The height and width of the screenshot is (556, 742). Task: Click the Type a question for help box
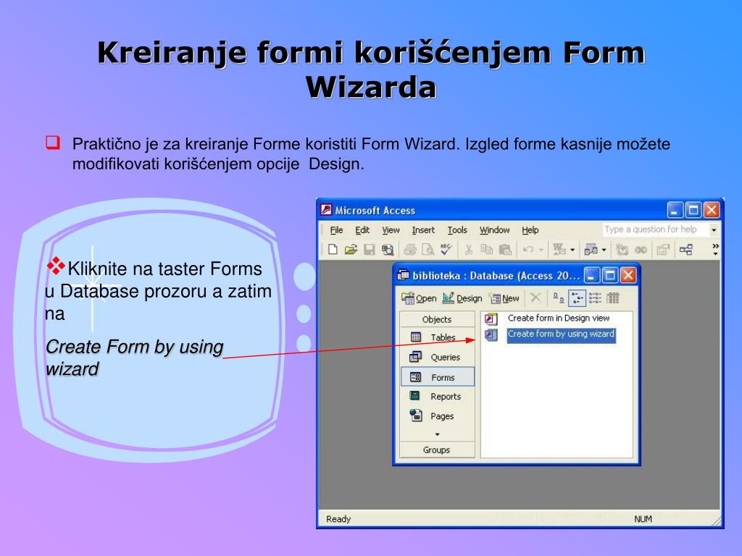pos(655,229)
